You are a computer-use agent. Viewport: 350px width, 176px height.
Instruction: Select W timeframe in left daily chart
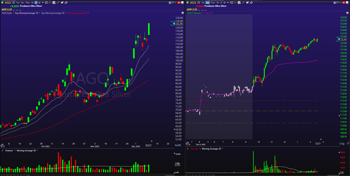click(x=39, y=3)
